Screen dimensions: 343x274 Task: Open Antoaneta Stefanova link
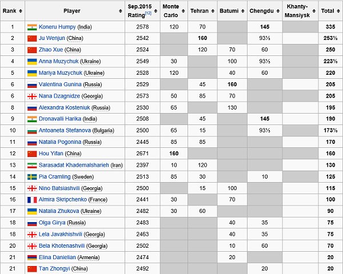click(x=65, y=131)
